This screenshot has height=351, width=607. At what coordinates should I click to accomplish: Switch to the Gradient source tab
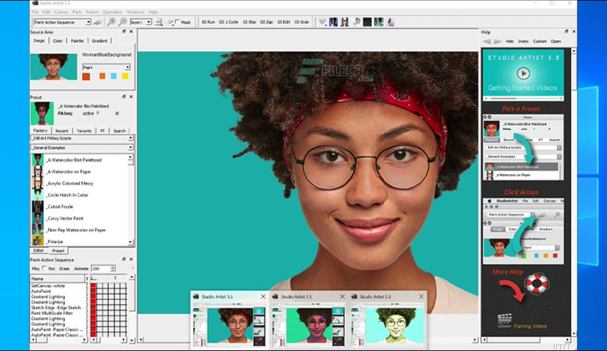coord(99,41)
